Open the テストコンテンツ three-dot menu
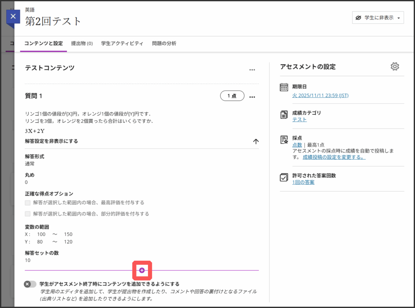The width and height of the screenshot is (415, 308). point(252,70)
